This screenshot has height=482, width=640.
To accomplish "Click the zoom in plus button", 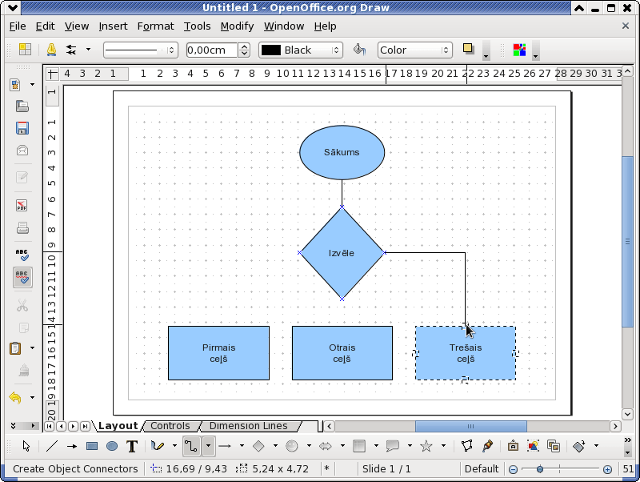I will (607, 469).
